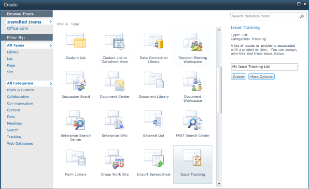Select the FAST Search Center icon
This screenshot has width=309, height=189.
point(193,120)
